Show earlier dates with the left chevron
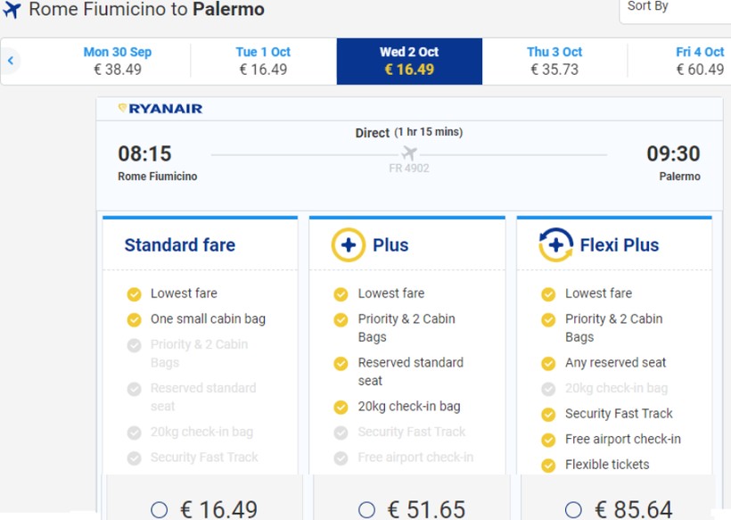The image size is (731, 520). click(x=11, y=61)
